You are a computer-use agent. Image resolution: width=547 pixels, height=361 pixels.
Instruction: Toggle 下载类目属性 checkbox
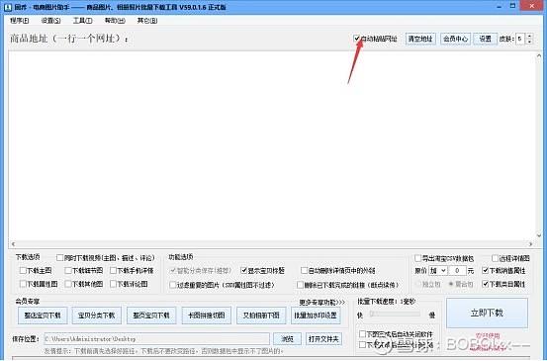click(x=486, y=284)
